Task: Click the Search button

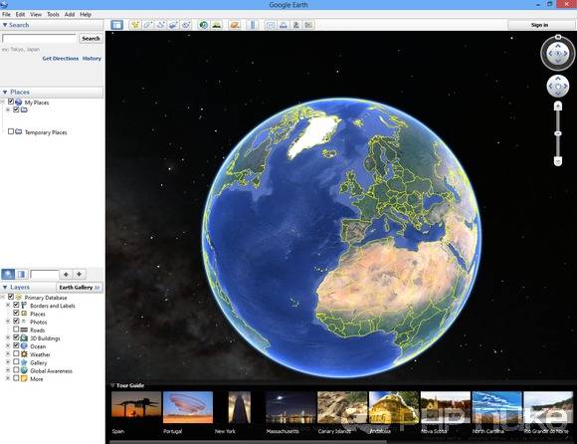Action: (91, 38)
